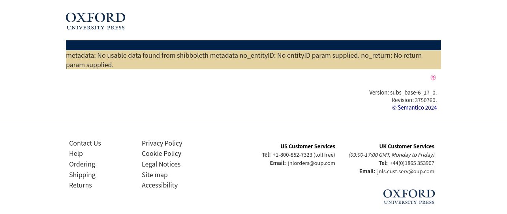Open Legal Notices in the footer

coord(161,164)
